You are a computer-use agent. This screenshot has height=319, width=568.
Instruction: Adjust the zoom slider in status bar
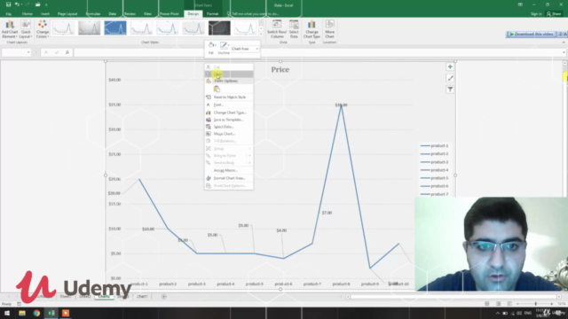(535, 304)
